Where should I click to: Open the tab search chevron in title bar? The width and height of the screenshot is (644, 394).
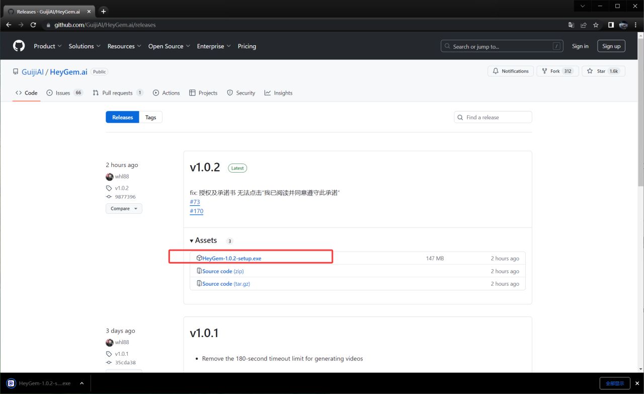583,6
